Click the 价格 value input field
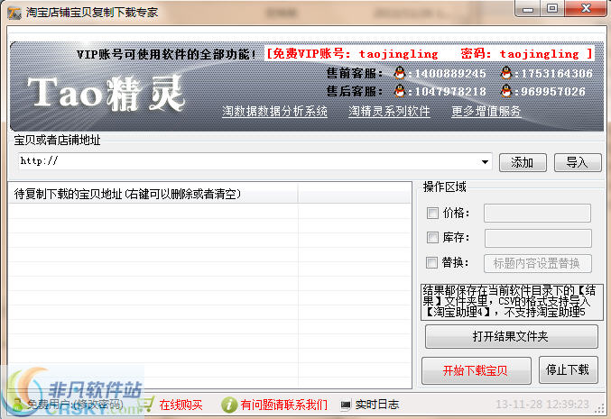This screenshot has height=419, width=611. click(537, 214)
